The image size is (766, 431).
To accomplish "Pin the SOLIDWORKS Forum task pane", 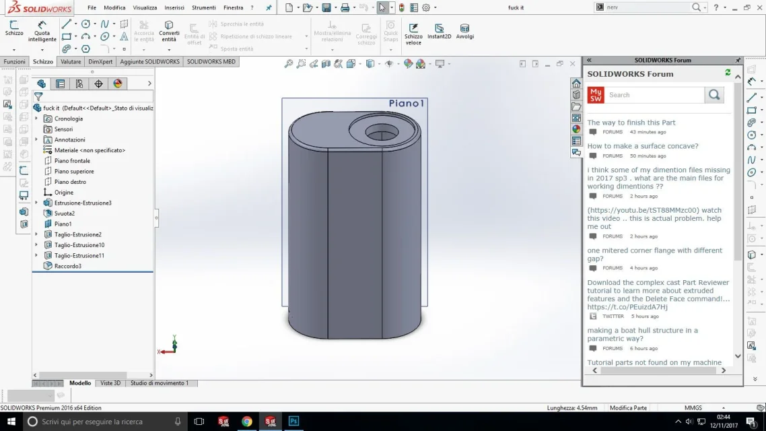I will [738, 61].
